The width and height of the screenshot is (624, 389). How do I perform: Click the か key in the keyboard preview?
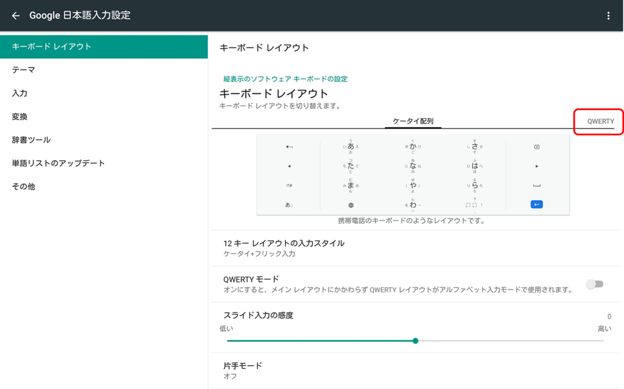click(x=412, y=146)
